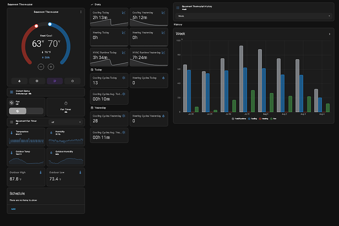Click the Outdoor Temp thermometer icon
The width and height of the screenshot is (339, 226).
click(11, 153)
